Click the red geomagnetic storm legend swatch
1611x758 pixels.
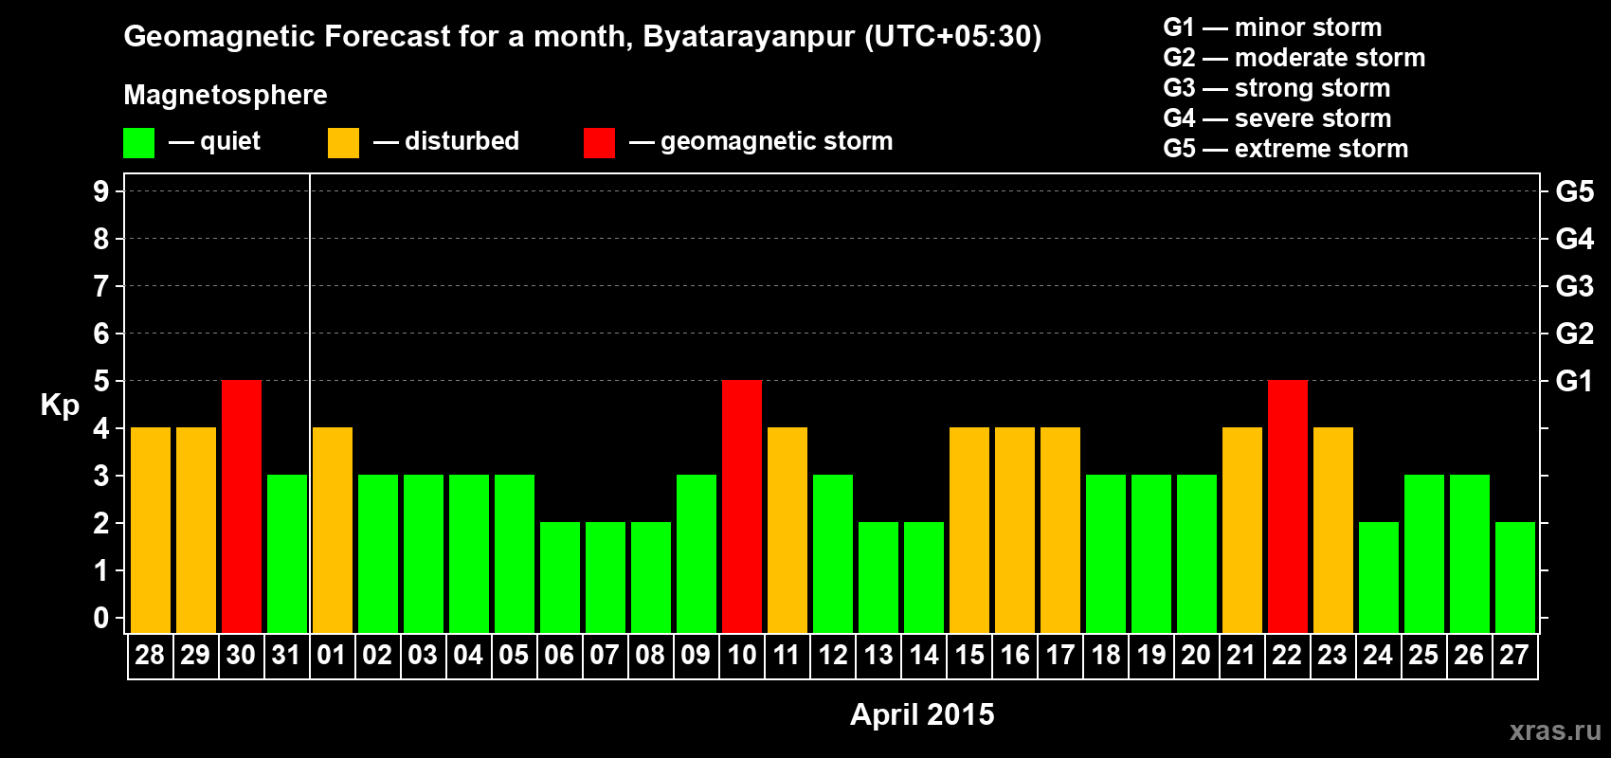point(599,143)
